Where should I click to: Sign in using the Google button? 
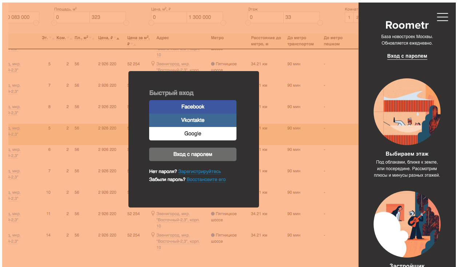(x=193, y=133)
